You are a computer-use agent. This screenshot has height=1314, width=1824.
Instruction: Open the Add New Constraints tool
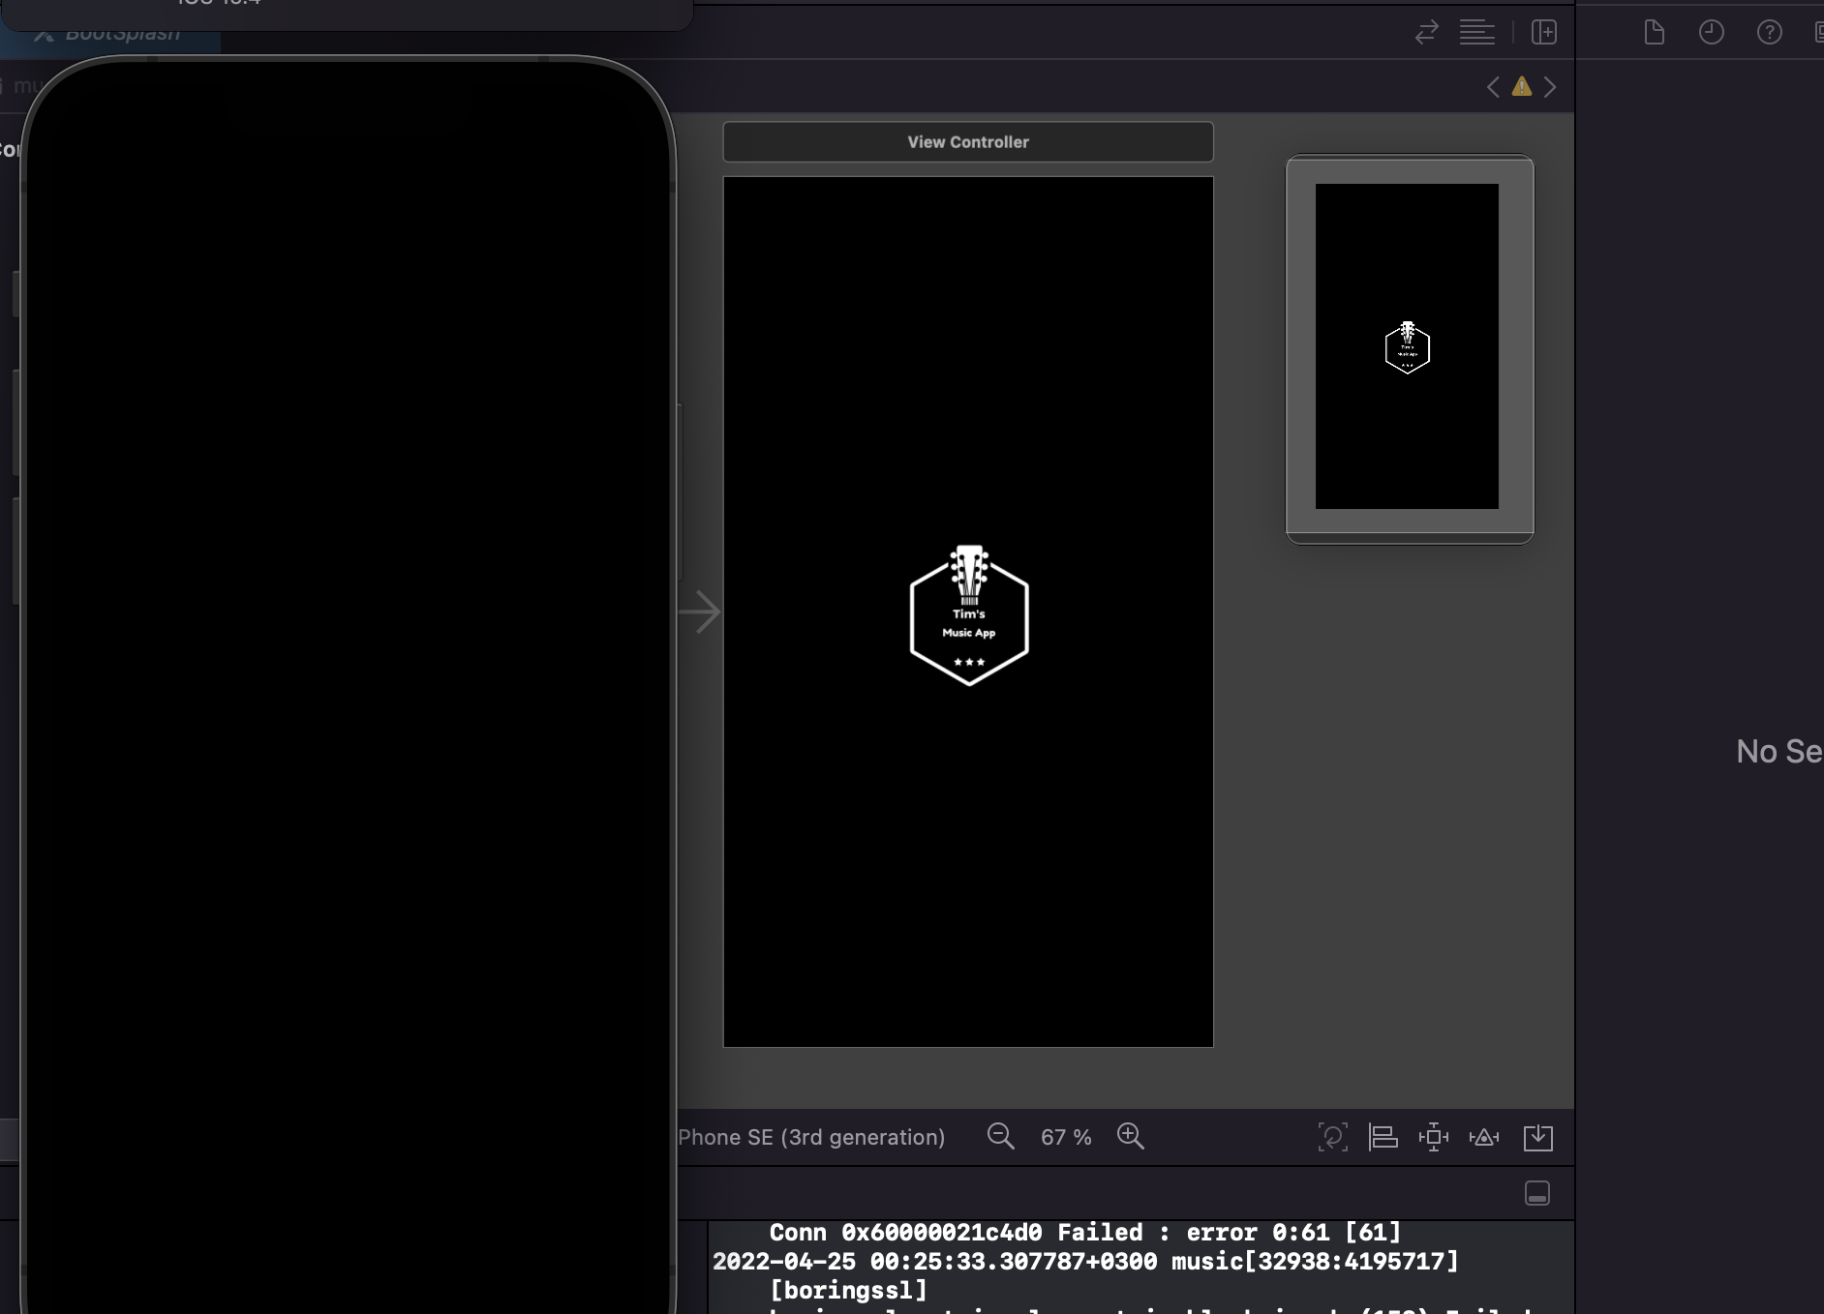(x=1434, y=1137)
